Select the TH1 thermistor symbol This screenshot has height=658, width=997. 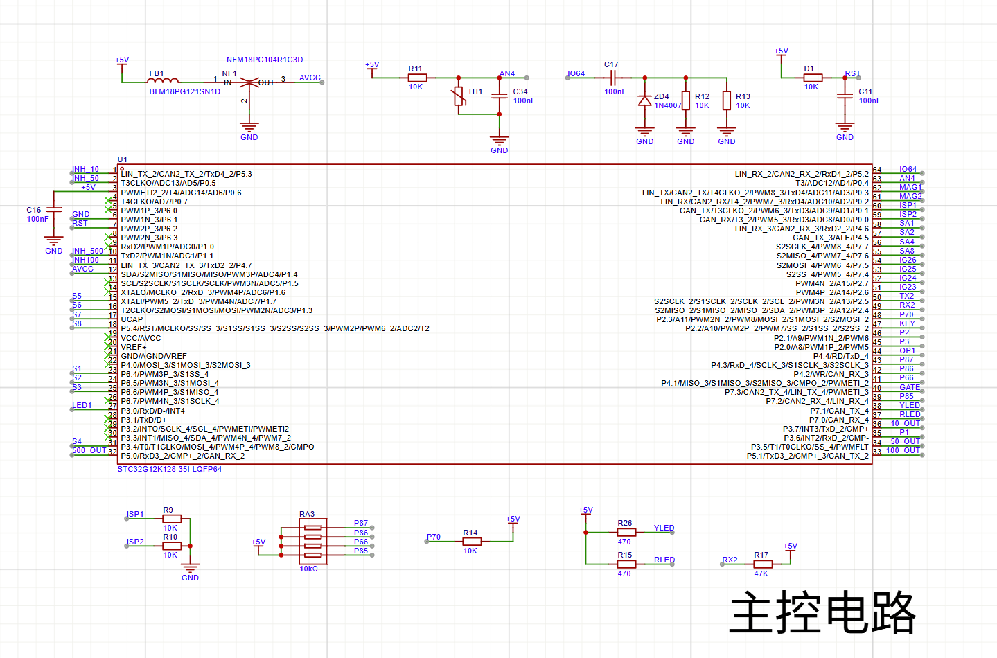click(459, 97)
